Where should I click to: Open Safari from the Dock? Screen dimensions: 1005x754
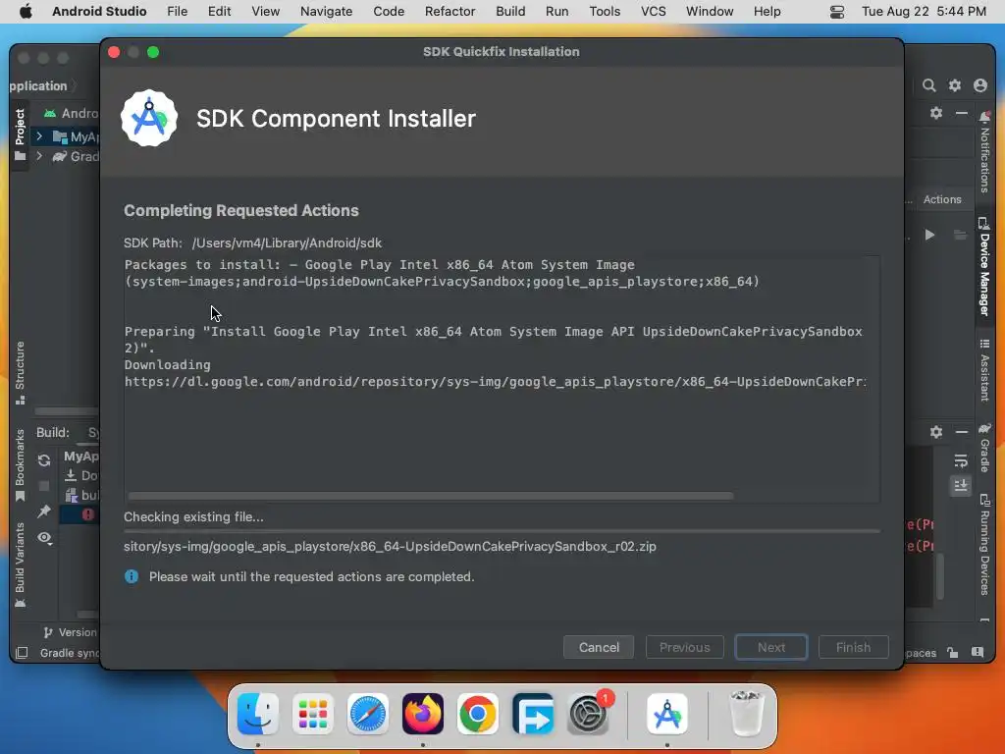point(368,714)
